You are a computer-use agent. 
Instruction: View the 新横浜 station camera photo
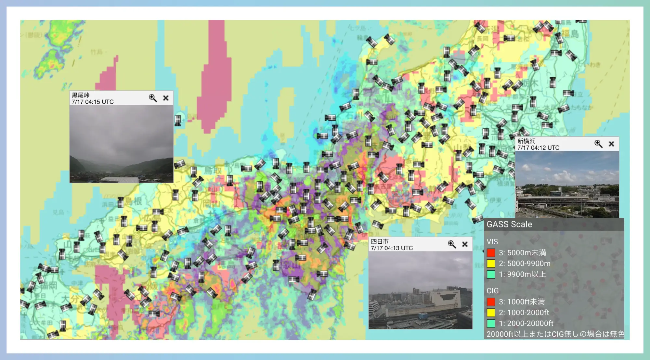click(567, 184)
